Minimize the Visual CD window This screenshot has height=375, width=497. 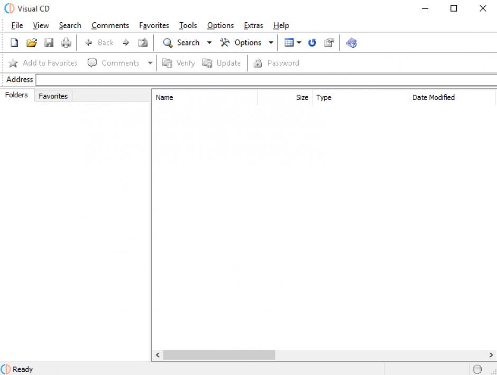pyautogui.click(x=426, y=8)
